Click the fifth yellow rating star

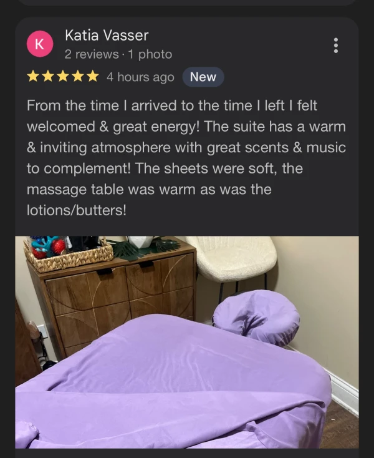click(x=92, y=76)
